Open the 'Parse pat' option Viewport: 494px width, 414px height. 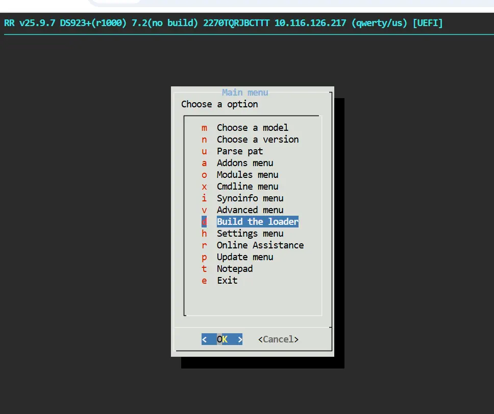pos(239,151)
